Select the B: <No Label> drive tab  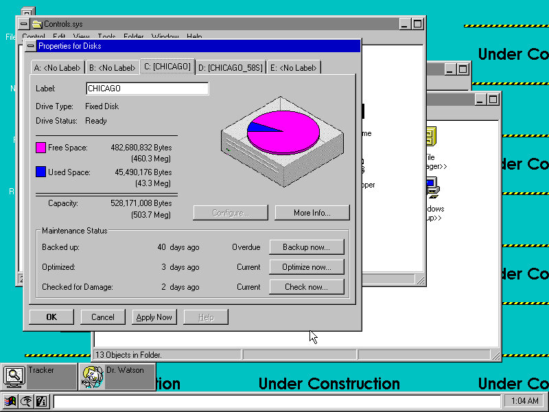(x=112, y=68)
